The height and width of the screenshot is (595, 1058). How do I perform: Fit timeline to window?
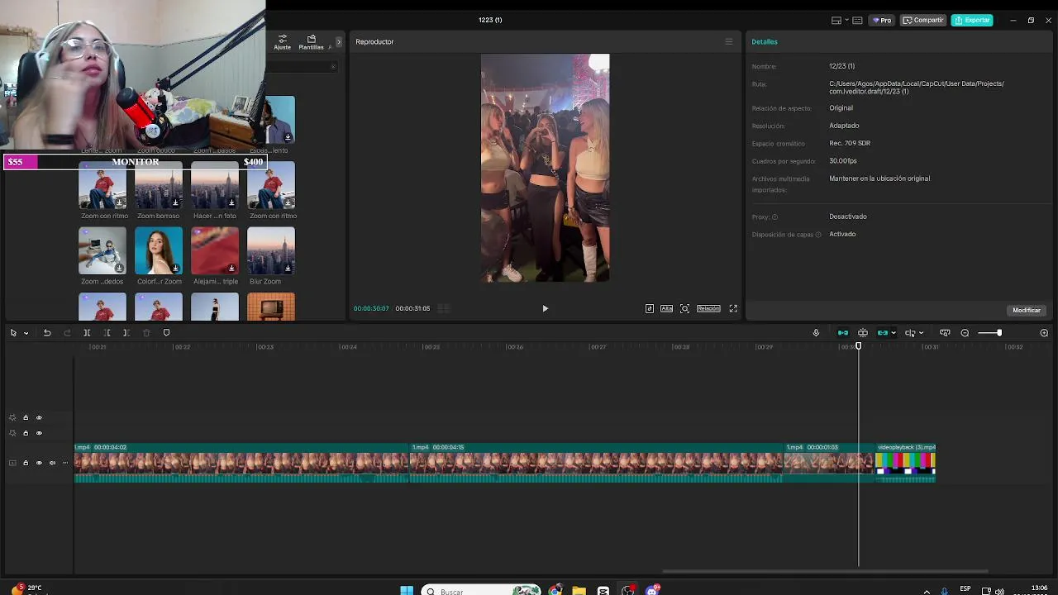point(945,333)
